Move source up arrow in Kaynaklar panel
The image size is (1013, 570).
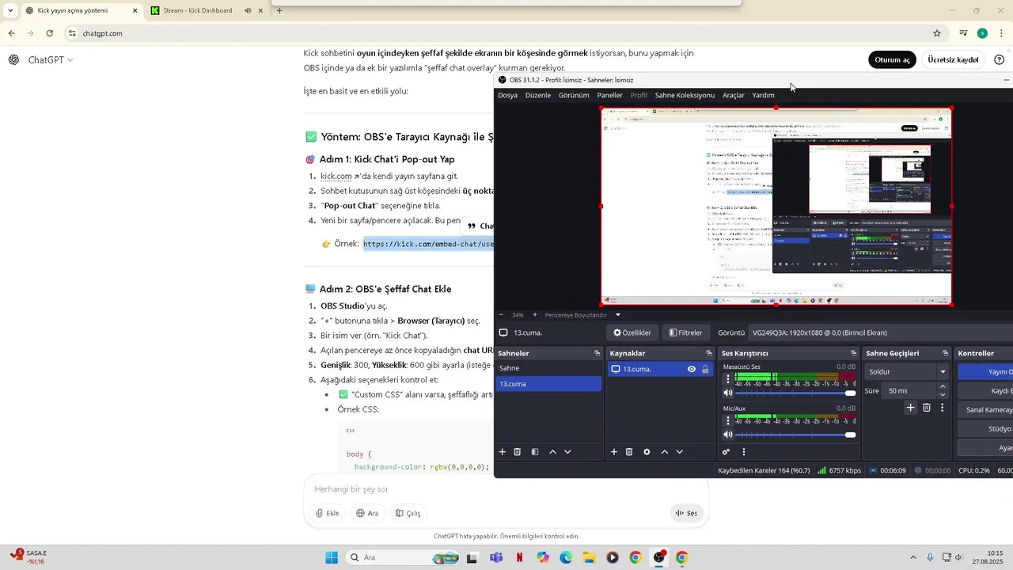pos(664,452)
